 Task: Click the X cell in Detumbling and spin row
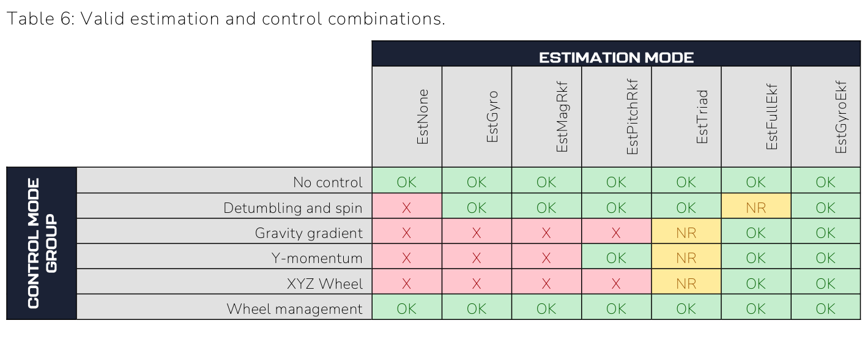coord(406,208)
